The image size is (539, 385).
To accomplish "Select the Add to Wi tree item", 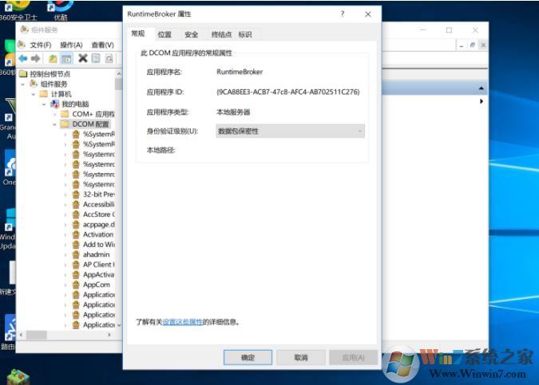I will [x=99, y=245].
